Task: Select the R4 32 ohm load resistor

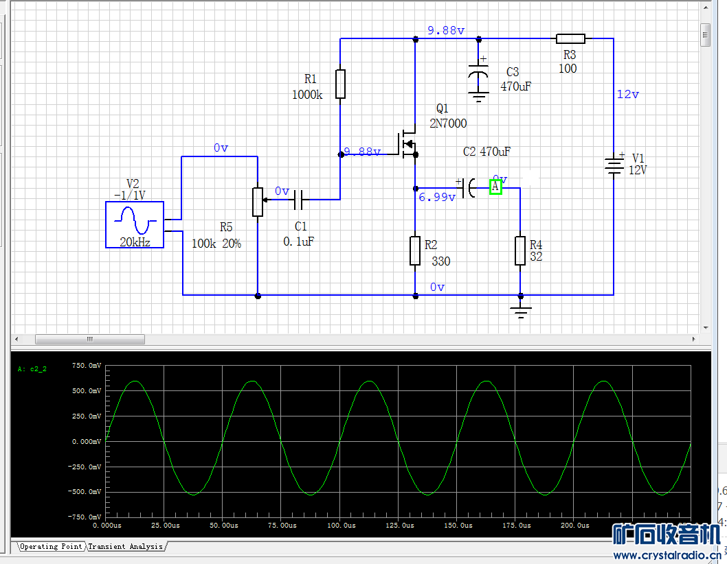Action: 520,250
